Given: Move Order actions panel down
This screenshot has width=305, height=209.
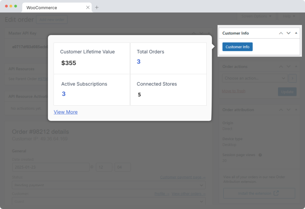Looking at the screenshot, I should [289, 67].
